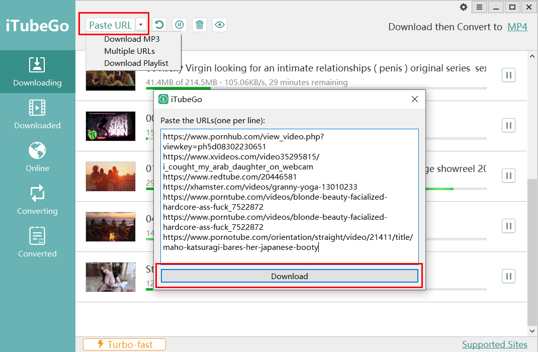The height and width of the screenshot is (352, 538).
Task: Click the second download thumbnail
Action: [x=111, y=126]
